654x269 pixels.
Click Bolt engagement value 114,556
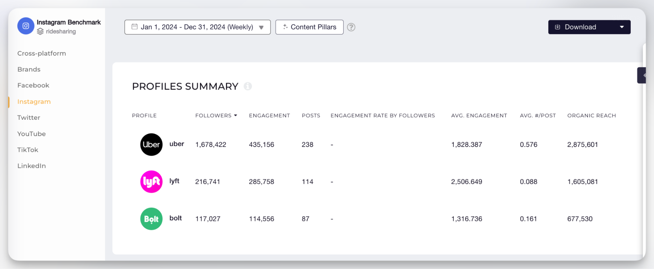coord(261,219)
